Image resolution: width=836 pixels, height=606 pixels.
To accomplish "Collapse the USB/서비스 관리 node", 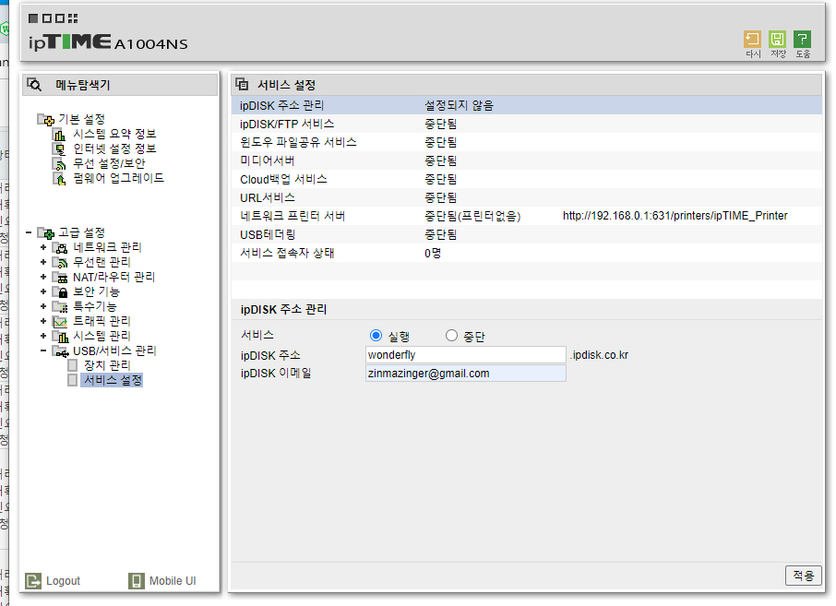I will (x=43, y=351).
